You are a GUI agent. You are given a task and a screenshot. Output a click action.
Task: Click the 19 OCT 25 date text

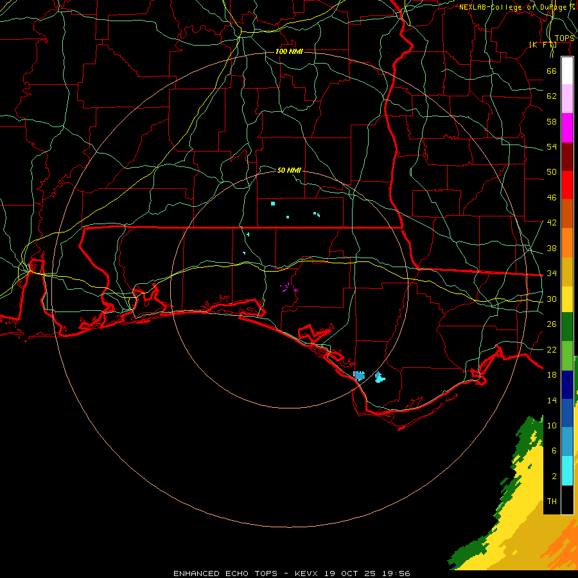(350, 574)
